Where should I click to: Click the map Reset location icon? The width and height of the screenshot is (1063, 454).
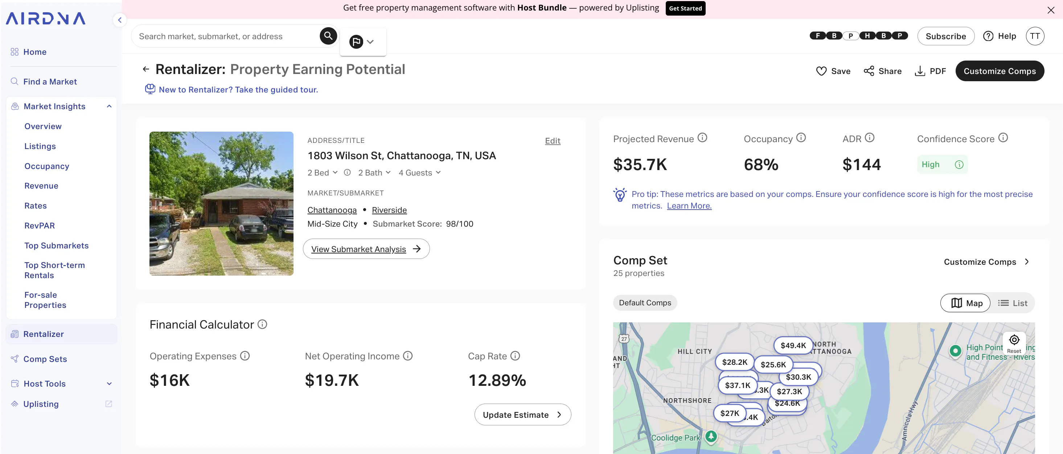pos(1014,343)
